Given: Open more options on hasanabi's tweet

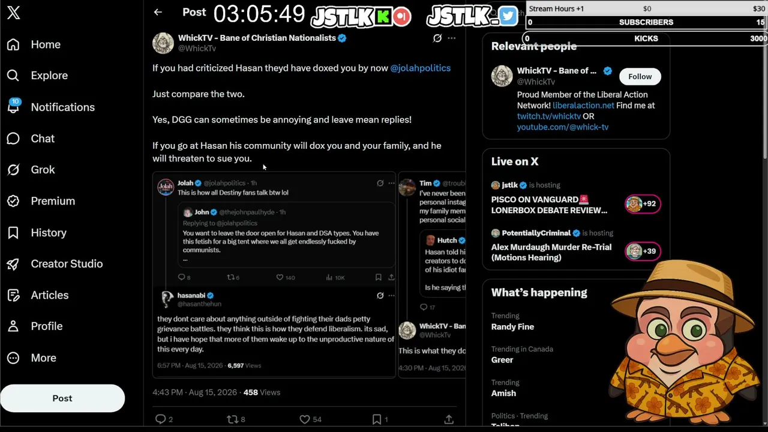Looking at the screenshot, I should point(391,295).
